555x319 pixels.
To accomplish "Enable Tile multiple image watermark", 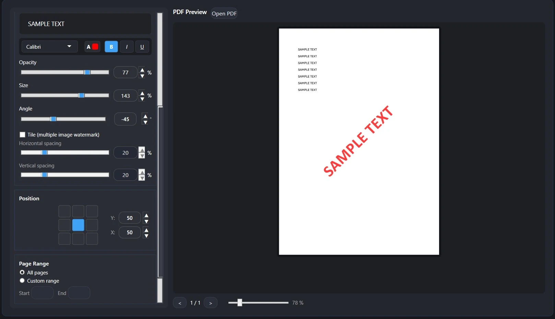I will tap(22, 134).
